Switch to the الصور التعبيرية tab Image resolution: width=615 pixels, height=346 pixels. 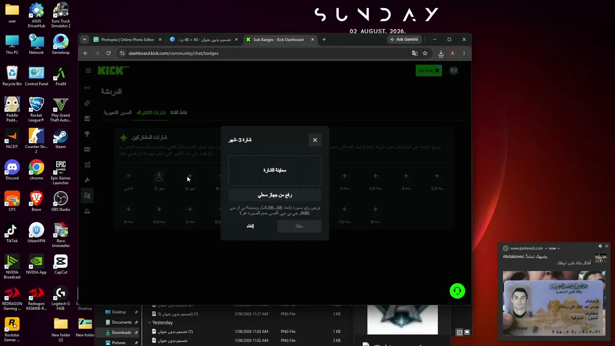[x=118, y=112]
